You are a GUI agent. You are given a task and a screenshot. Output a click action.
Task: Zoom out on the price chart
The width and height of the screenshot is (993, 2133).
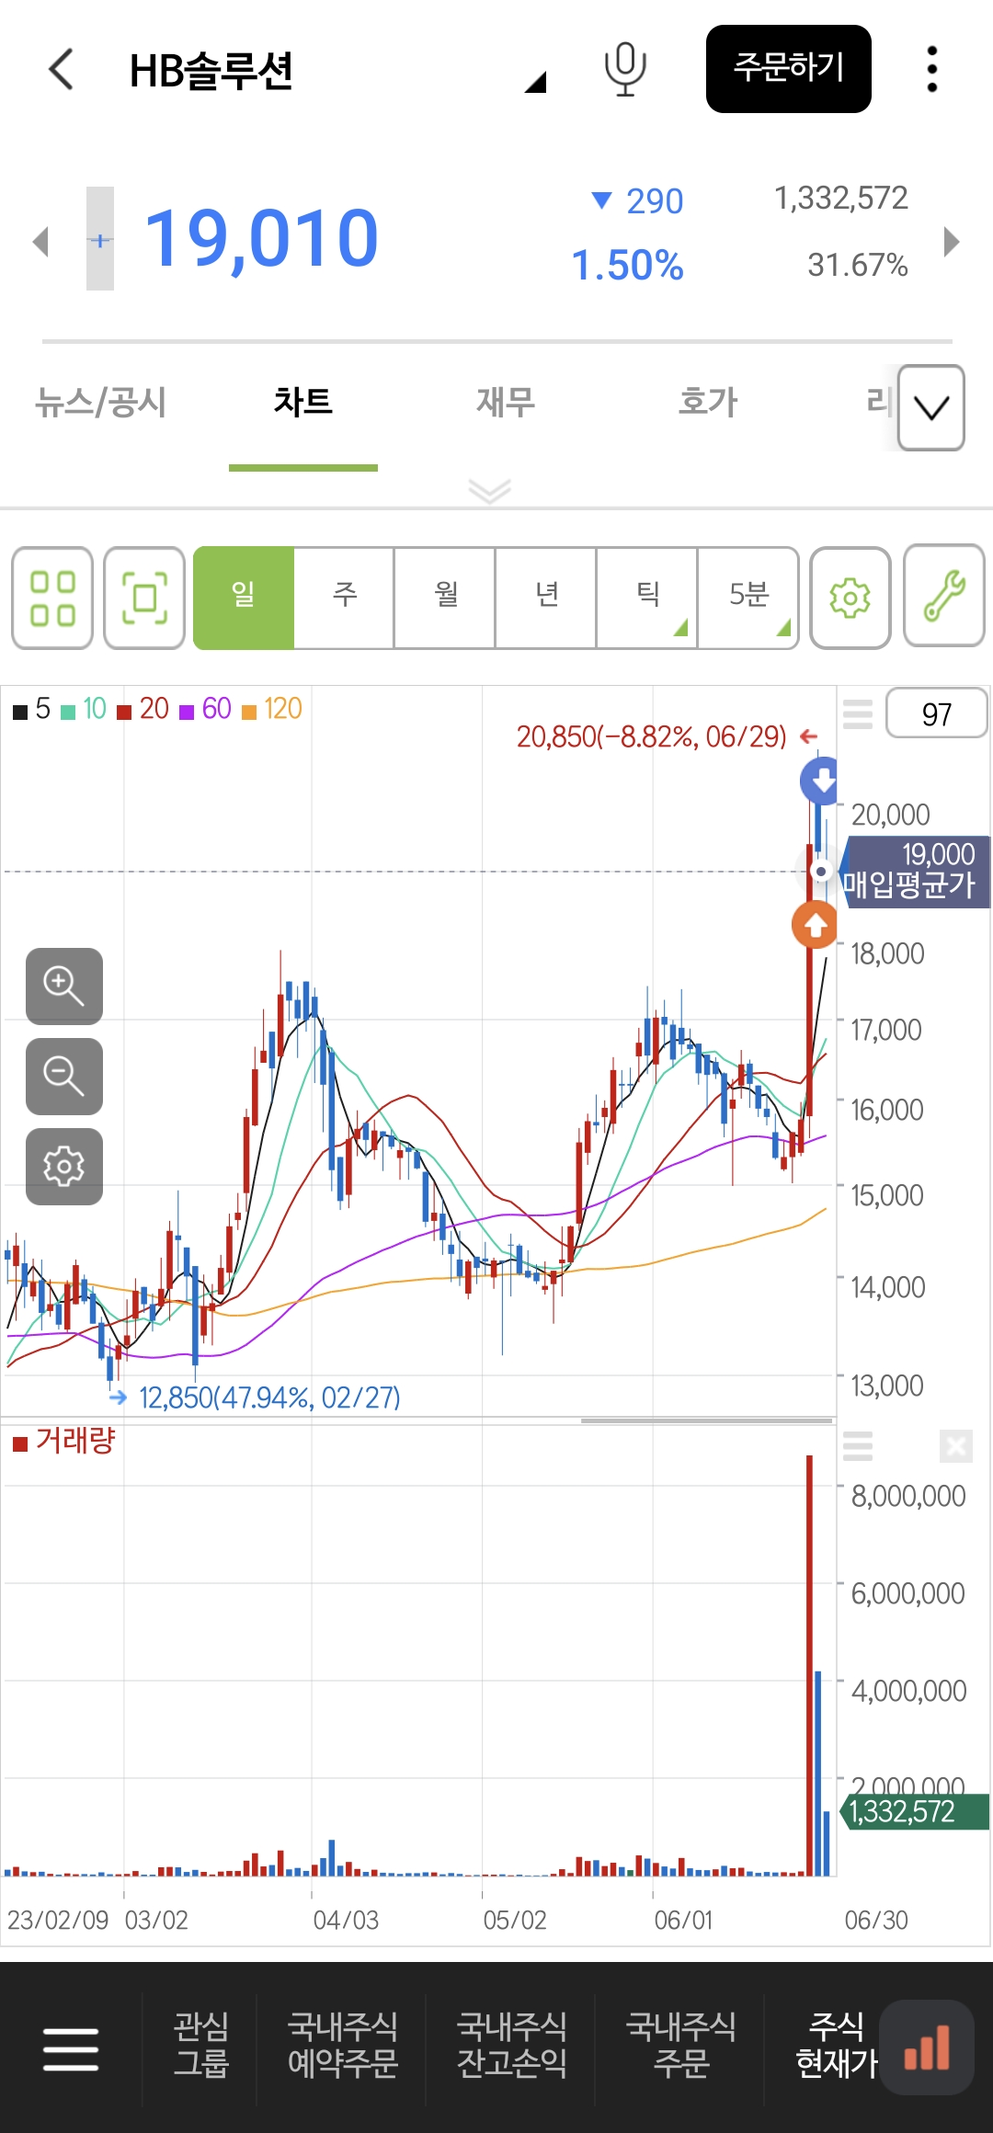64,1077
